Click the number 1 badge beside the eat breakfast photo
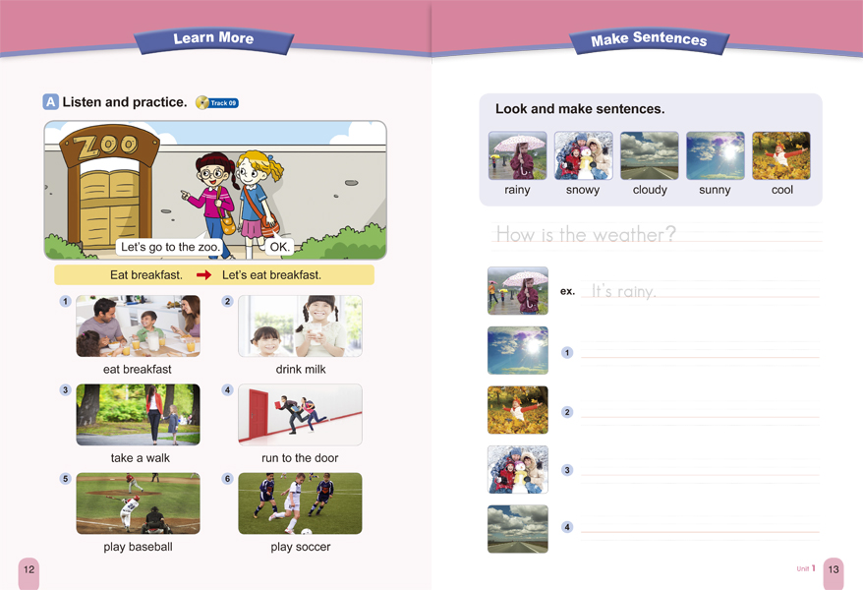The width and height of the screenshot is (863, 590). click(66, 301)
